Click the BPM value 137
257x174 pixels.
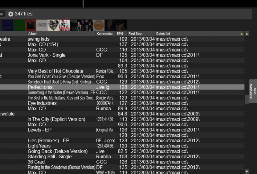pyautogui.click(x=123, y=44)
